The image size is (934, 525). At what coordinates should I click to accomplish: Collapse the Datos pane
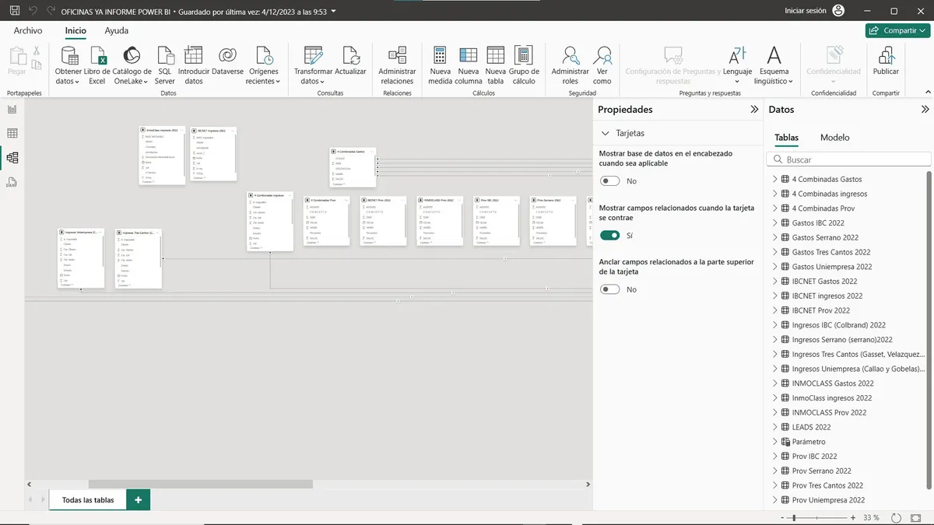click(925, 110)
